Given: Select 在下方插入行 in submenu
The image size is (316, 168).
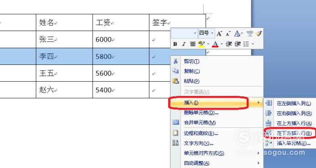Looking at the screenshot, I should click(290, 133).
